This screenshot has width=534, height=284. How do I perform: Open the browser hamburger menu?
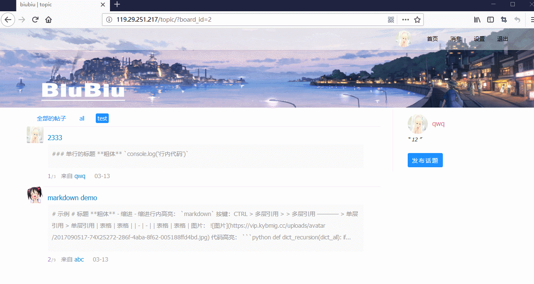(532, 20)
